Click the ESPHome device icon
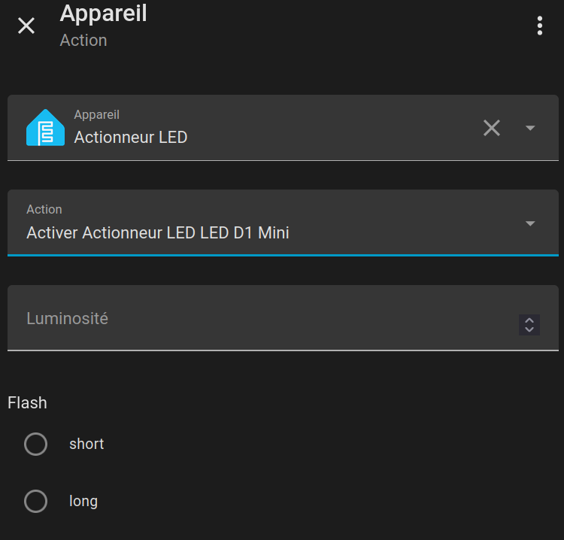This screenshot has width=564, height=540. (x=45, y=127)
